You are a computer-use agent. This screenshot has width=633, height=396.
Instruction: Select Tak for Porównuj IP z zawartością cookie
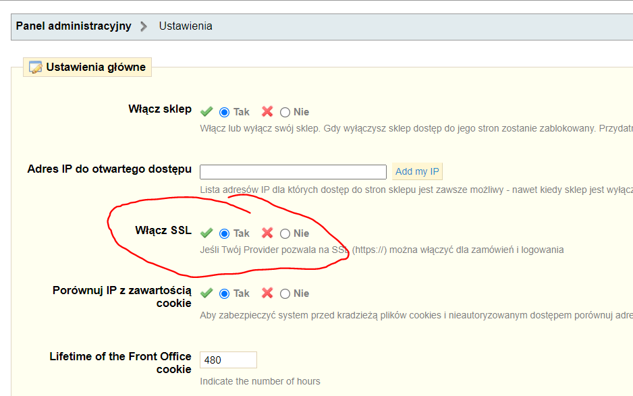[x=225, y=294]
